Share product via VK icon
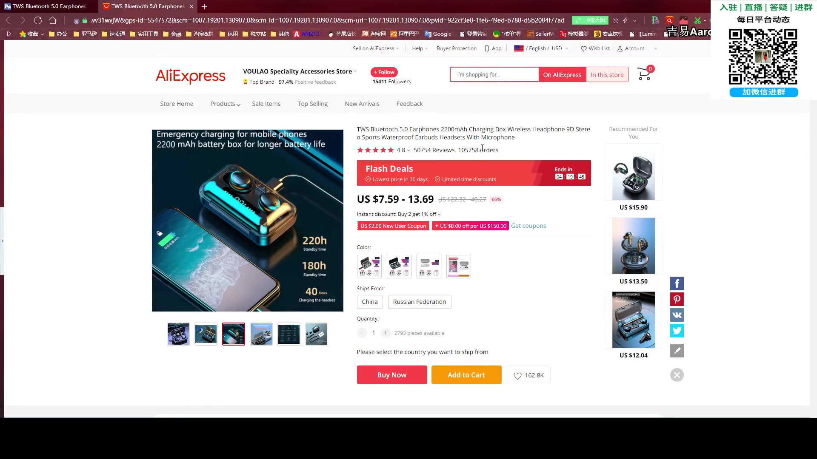 677,315
